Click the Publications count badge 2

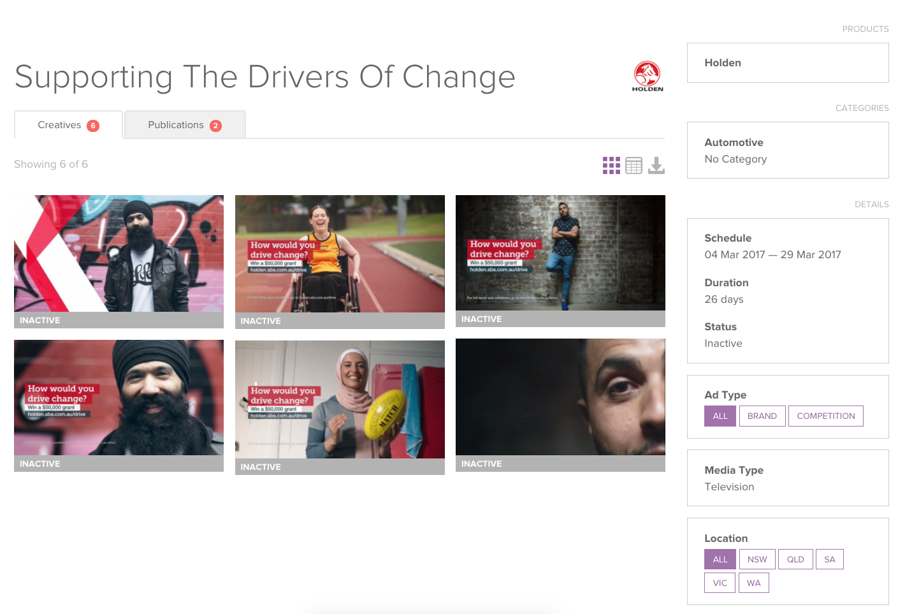click(x=215, y=126)
